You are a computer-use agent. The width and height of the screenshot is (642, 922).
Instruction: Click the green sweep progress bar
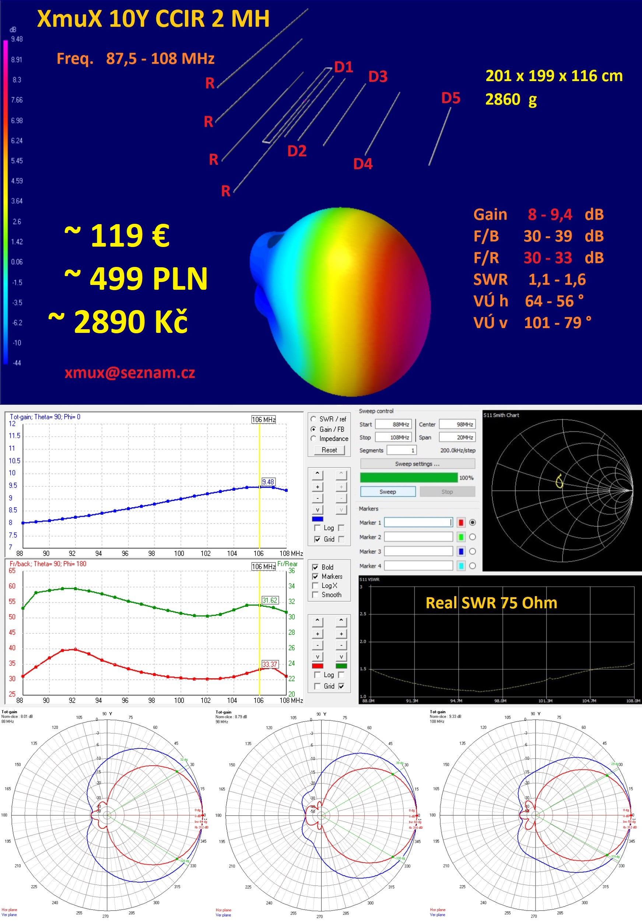(409, 477)
